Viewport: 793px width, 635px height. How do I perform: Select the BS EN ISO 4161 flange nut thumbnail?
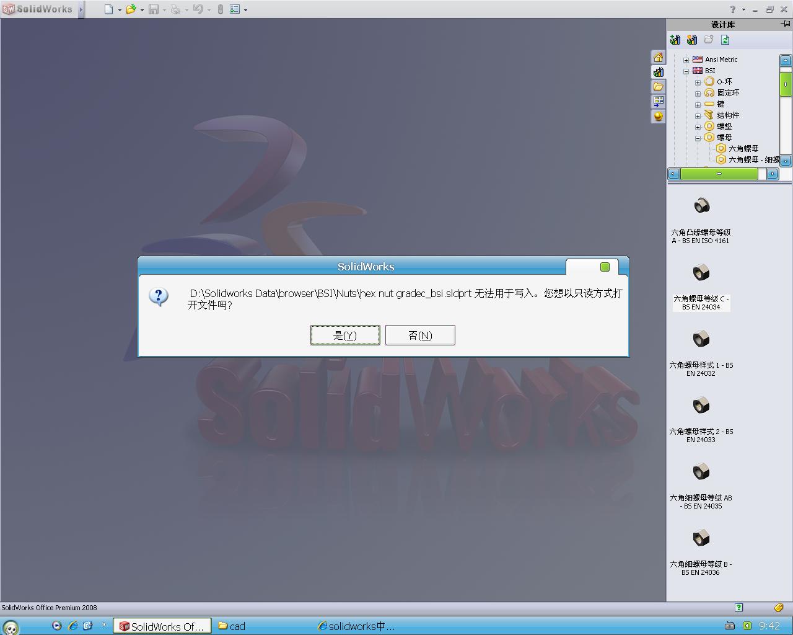[x=701, y=205]
